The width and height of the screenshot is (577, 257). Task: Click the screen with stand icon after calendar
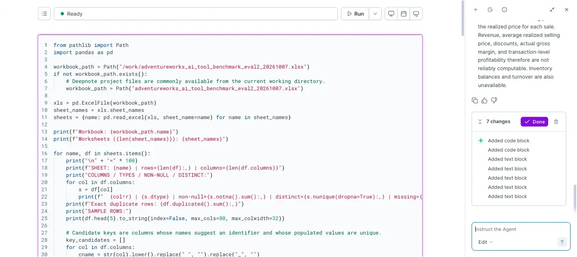[416, 14]
